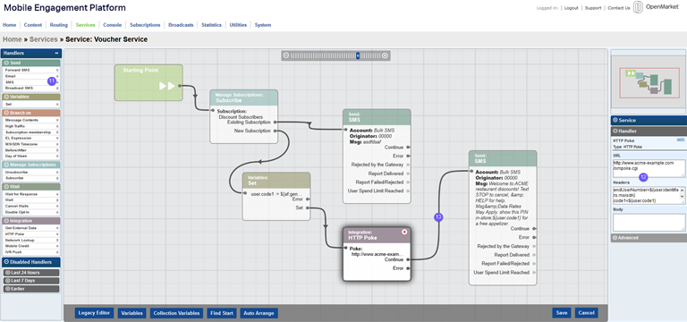
Task: Select the Email handler
Action: pos(31,76)
